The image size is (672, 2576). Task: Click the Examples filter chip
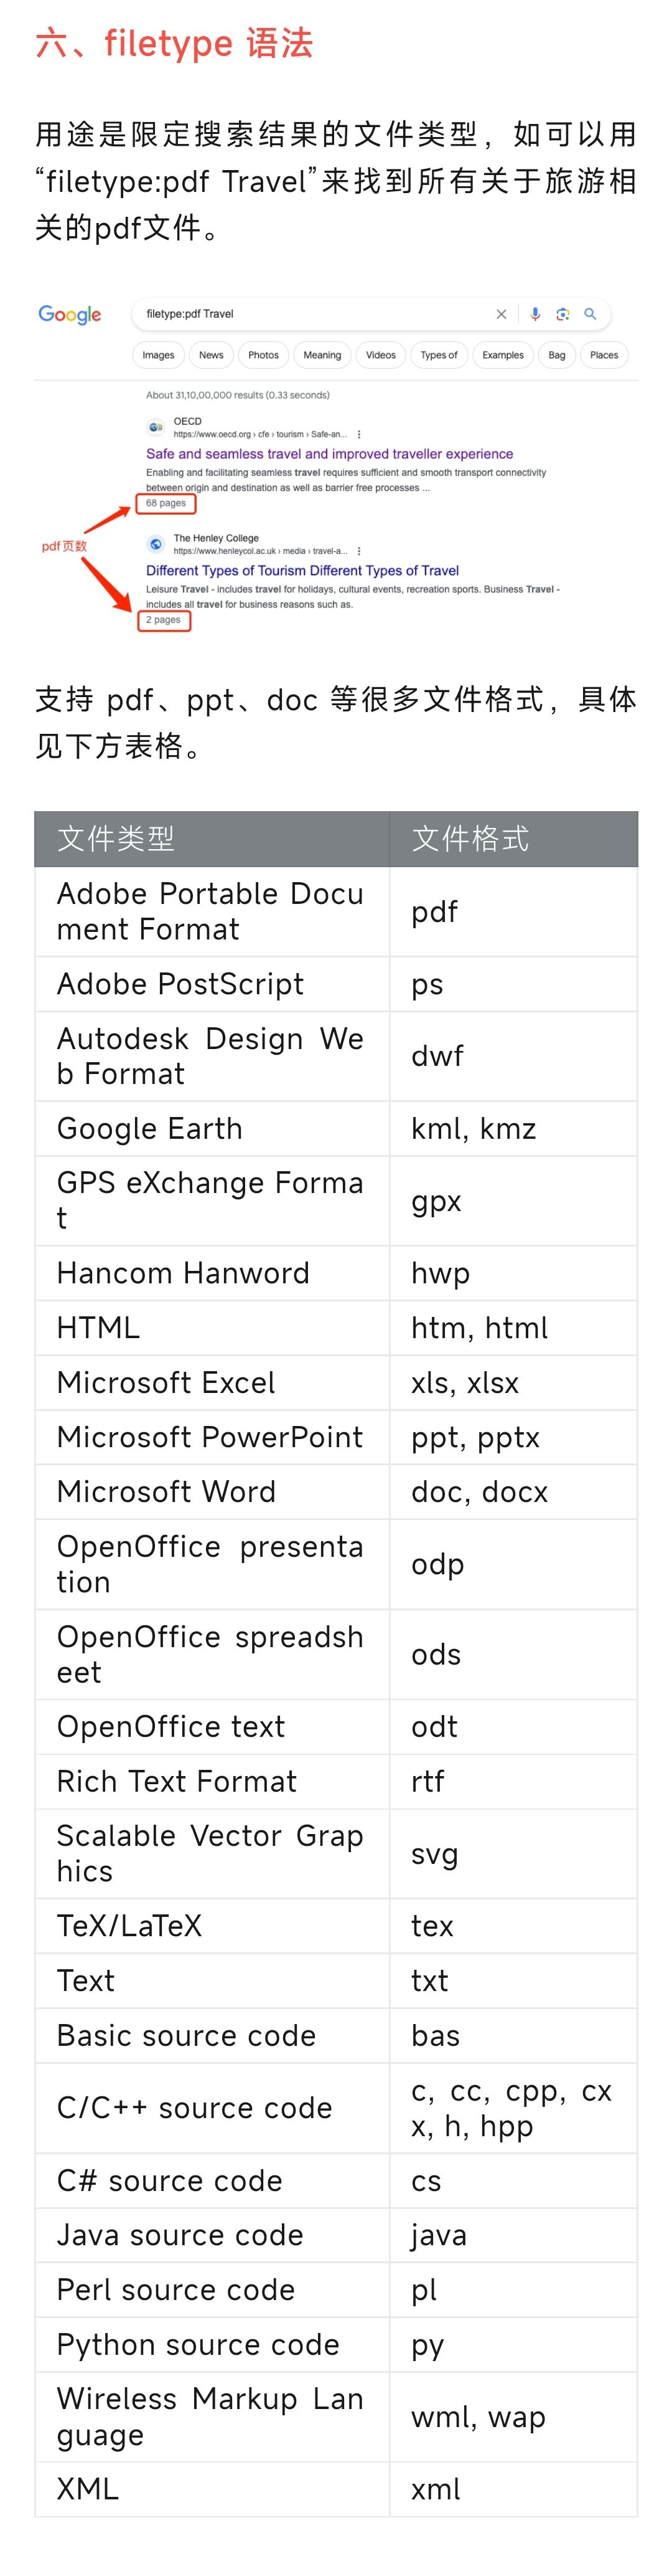(502, 355)
